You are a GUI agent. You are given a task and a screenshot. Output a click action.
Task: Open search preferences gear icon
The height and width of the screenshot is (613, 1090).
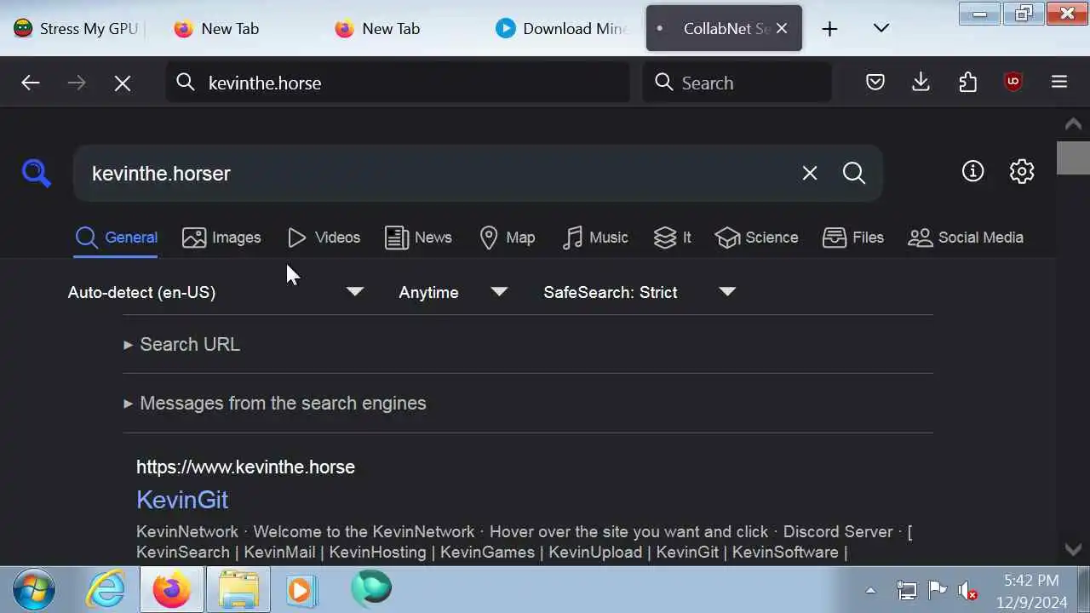[1022, 171]
